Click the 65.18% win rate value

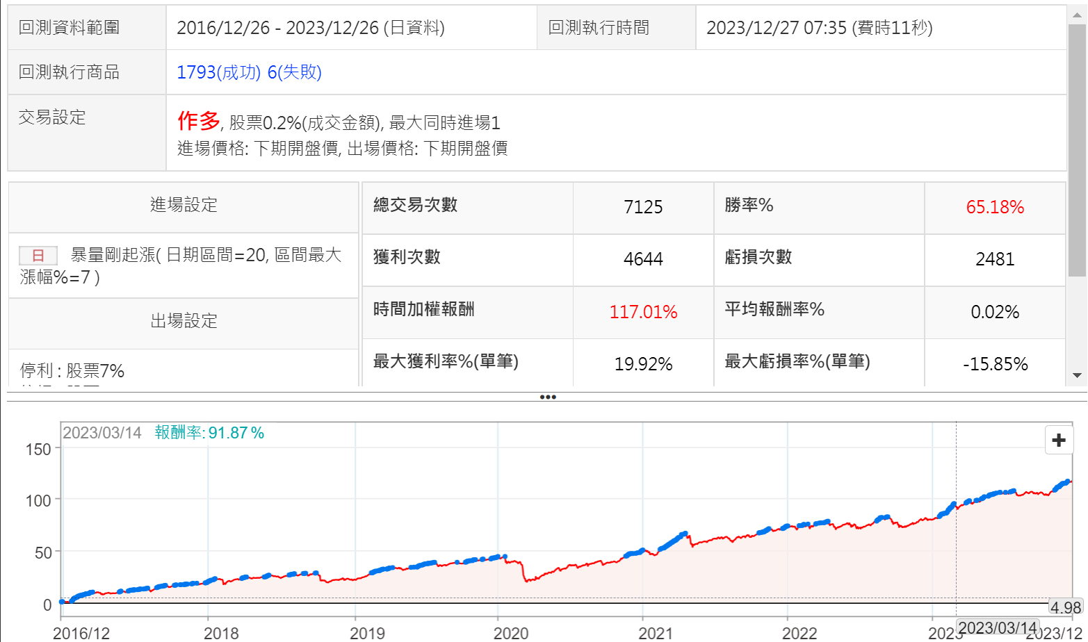pos(994,207)
